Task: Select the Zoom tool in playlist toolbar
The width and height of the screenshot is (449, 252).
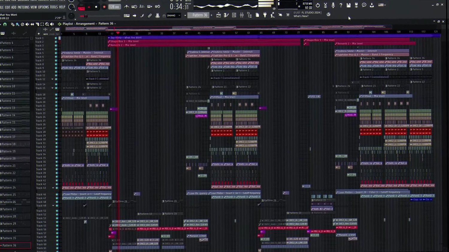Action: (x=47, y=24)
